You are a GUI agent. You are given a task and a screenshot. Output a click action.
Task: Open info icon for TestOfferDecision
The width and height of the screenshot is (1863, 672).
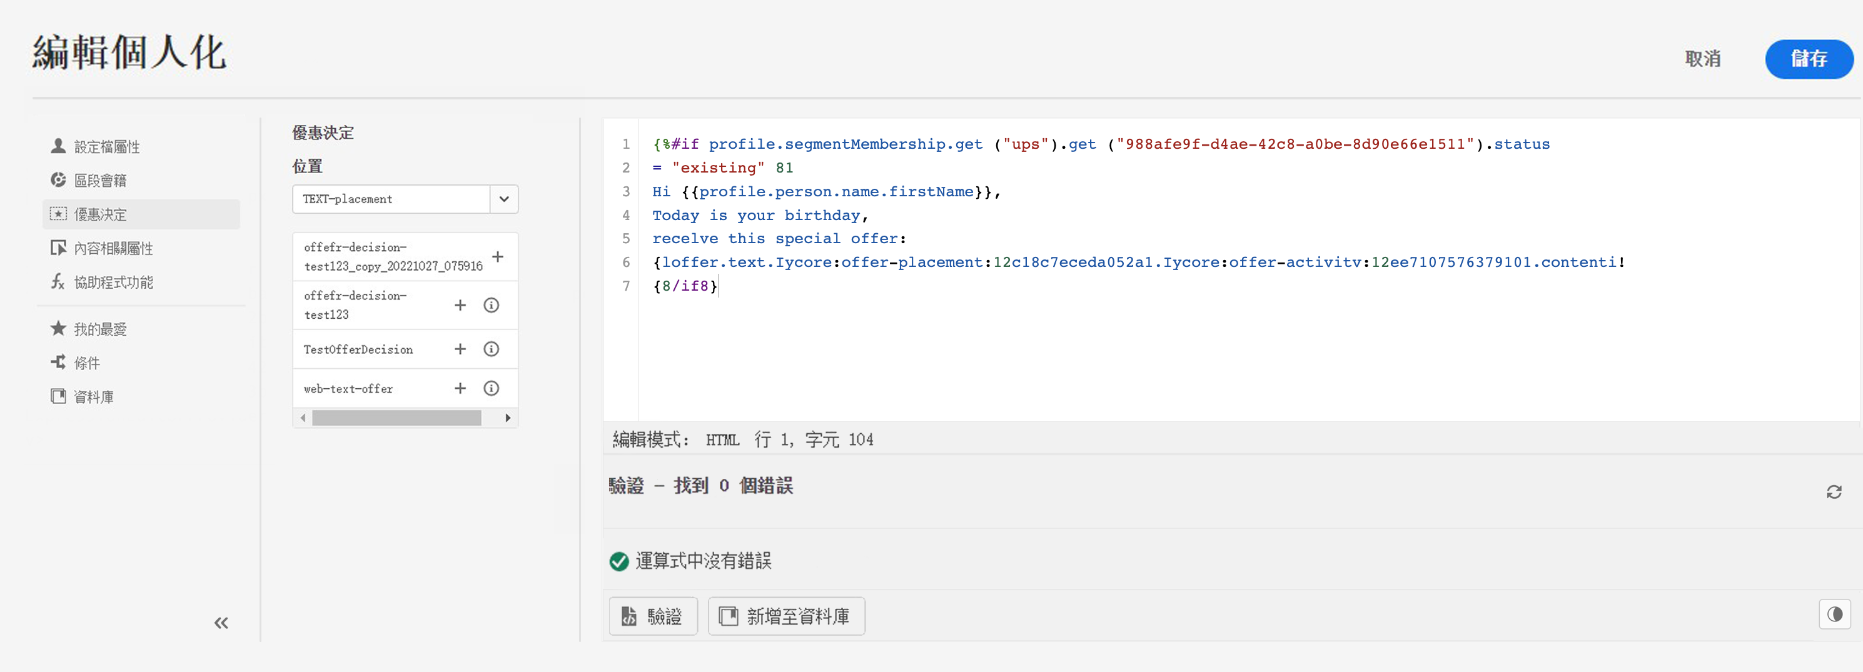491,349
